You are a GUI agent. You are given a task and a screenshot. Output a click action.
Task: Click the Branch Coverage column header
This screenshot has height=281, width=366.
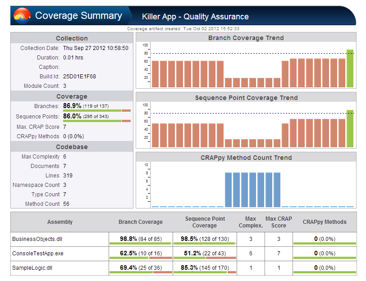141,222
